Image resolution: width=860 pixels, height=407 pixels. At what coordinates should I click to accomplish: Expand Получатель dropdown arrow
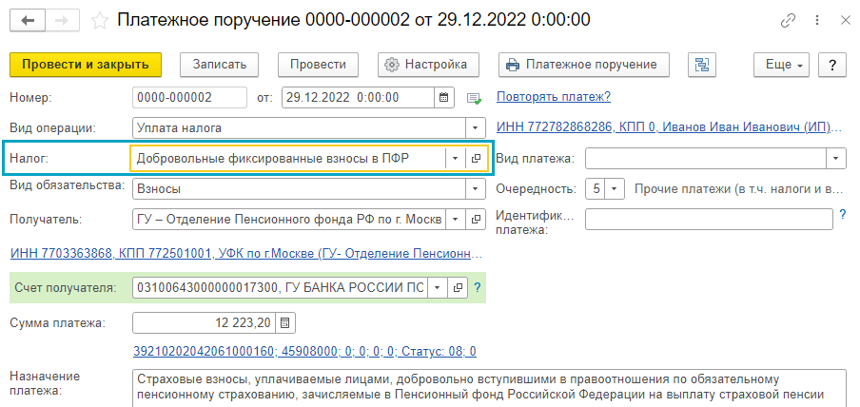tap(455, 220)
